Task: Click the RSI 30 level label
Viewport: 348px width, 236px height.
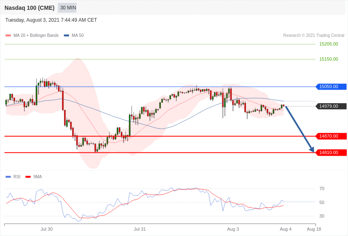Action: point(321,216)
